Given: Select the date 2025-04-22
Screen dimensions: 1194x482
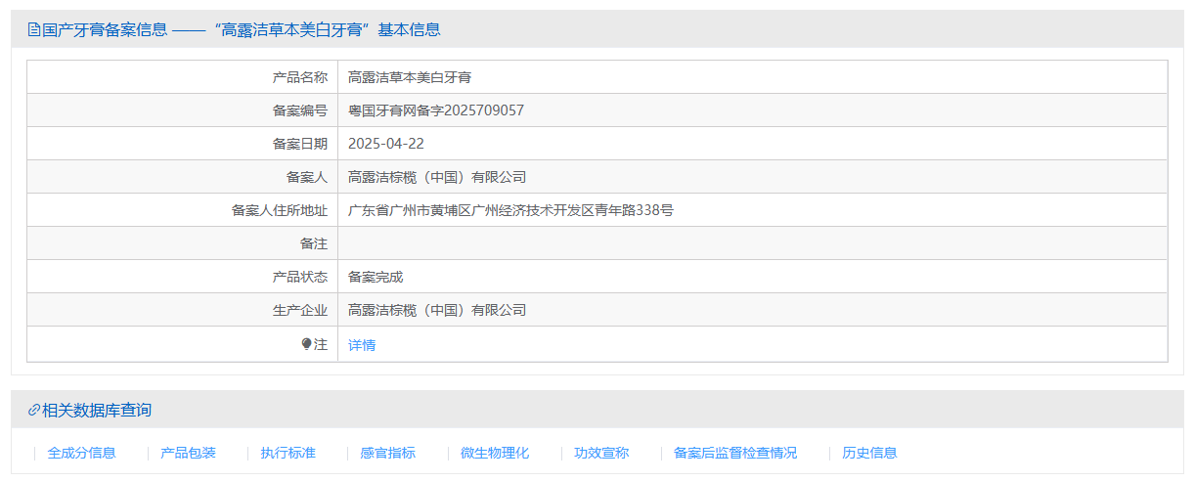Looking at the screenshot, I should 386,144.
